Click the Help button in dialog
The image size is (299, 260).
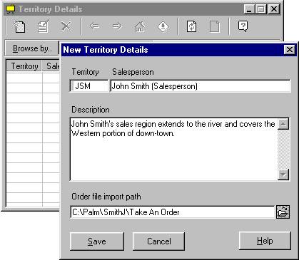pyautogui.click(x=265, y=241)
